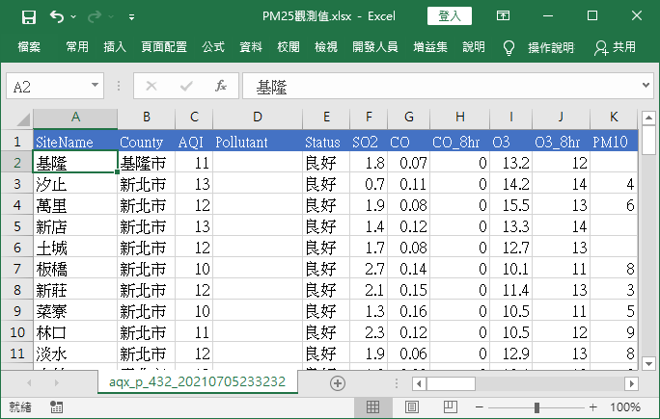
Task: Switch to the 常用 ribbon tab
Action: pyautogui.click(x=77, y=46)
